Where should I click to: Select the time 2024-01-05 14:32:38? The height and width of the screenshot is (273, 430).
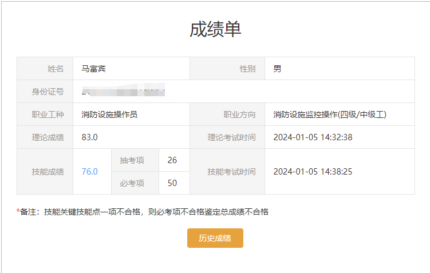313,137
